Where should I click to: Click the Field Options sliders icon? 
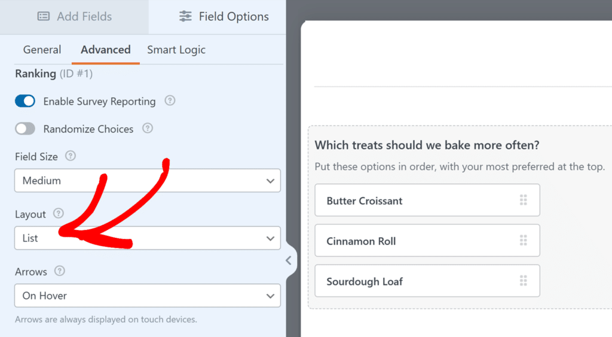[185, 16]
